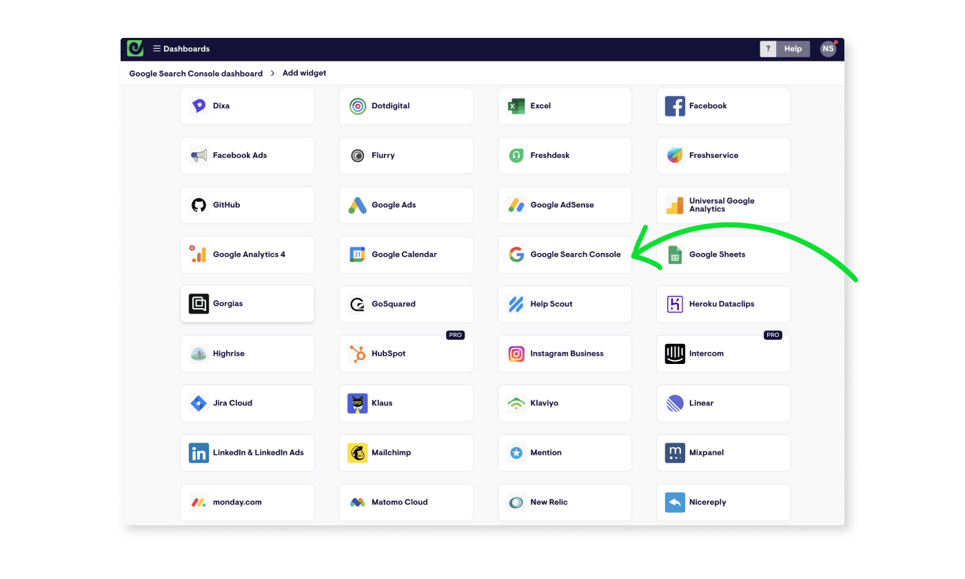Viewport: 965px width, 579px height.
Task: Select the Facebook Ads megaphone icon
Action: (x=199, y=156)
